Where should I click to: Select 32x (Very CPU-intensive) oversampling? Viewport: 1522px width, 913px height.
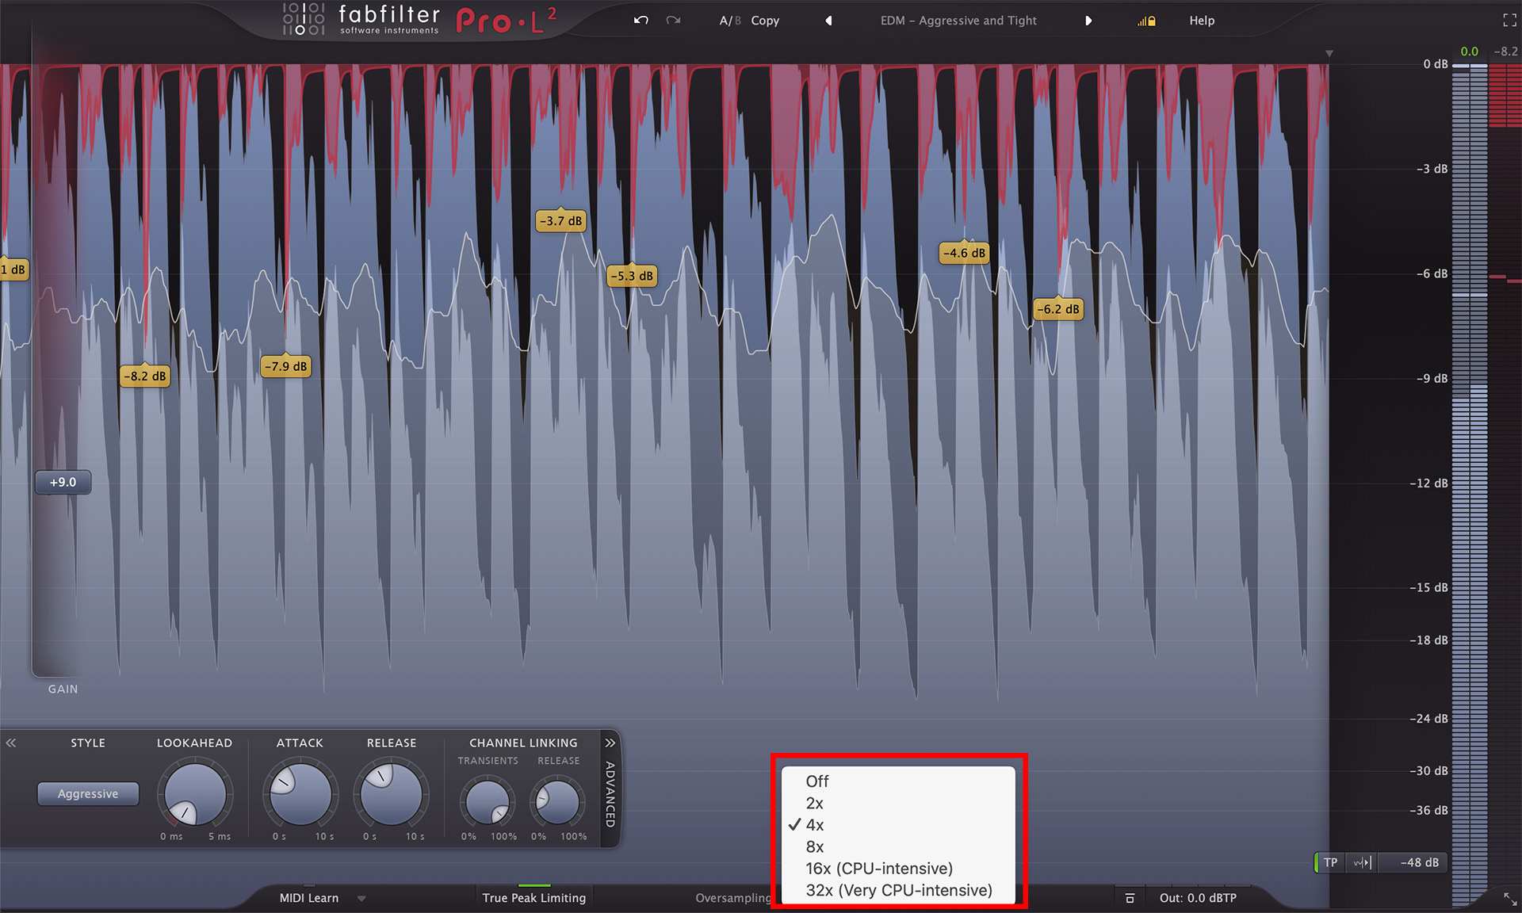pyautogui.click(x=897, y=890)
